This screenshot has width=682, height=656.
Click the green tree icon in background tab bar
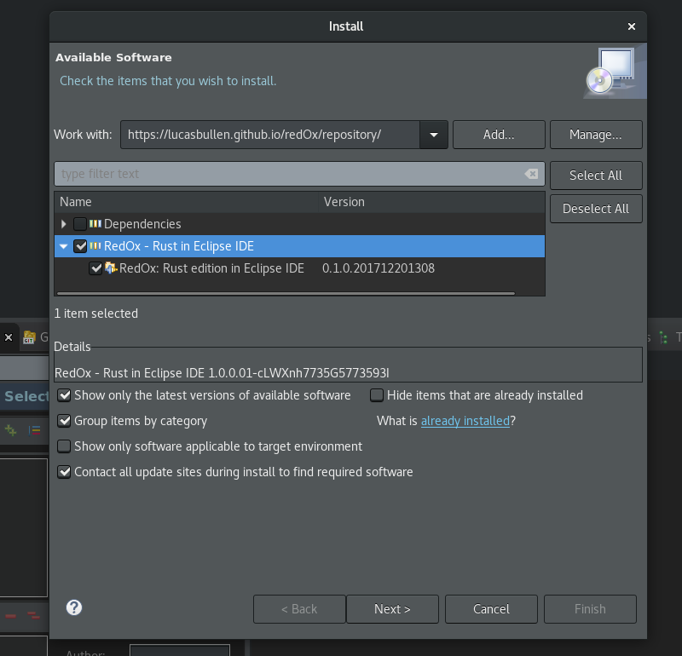tap(663, 337)
